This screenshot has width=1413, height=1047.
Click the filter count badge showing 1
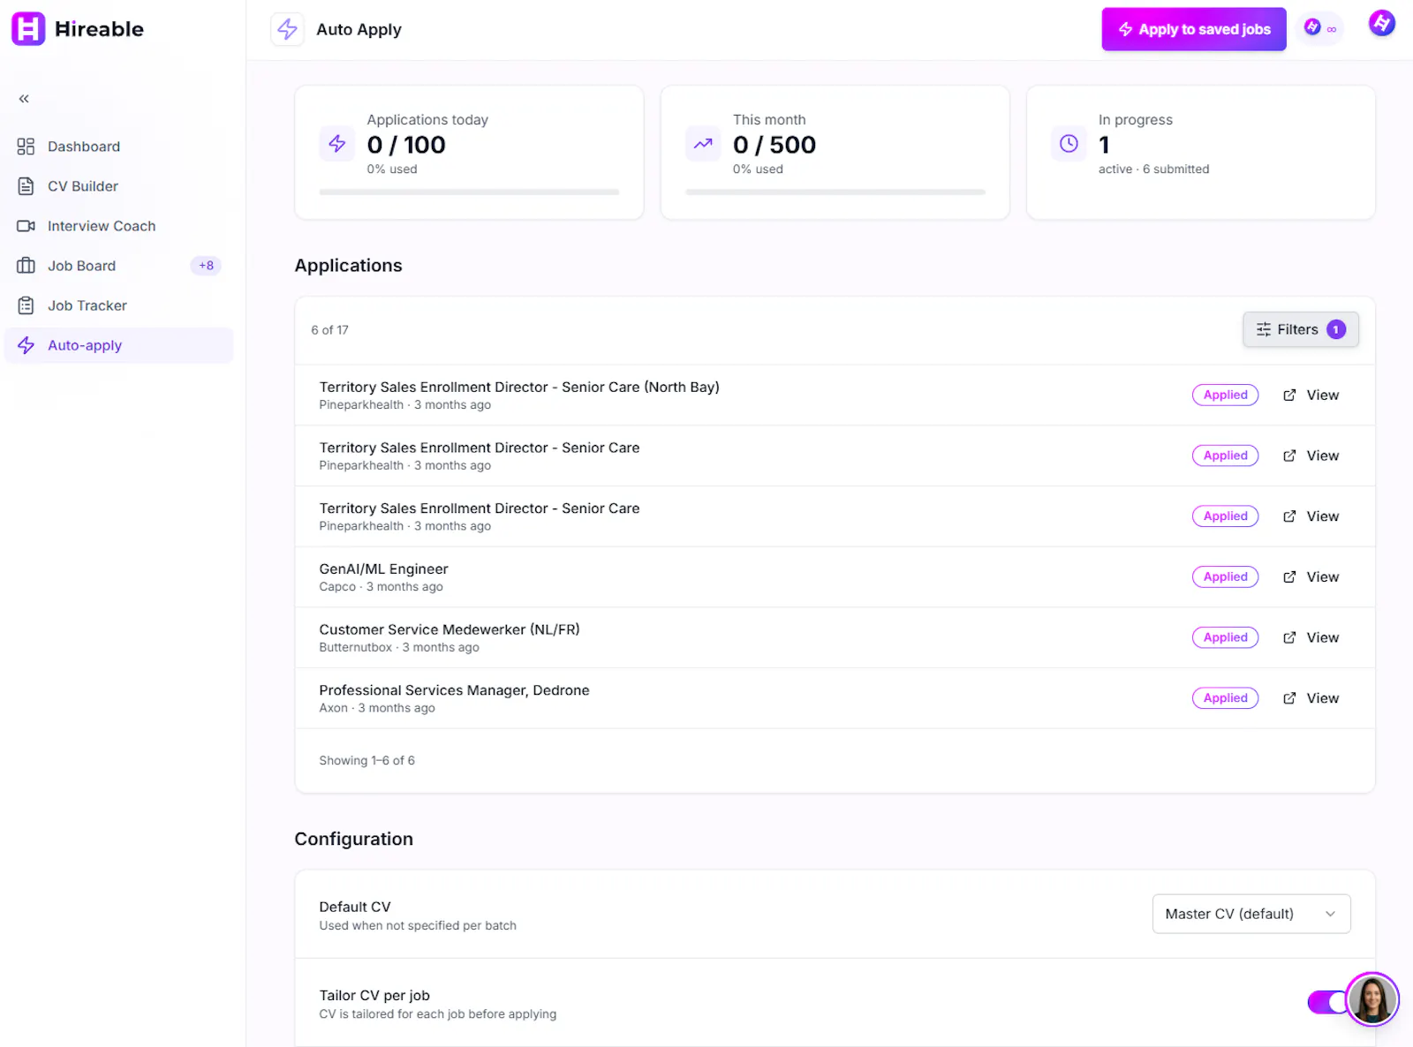click(x=1336, y=329)
